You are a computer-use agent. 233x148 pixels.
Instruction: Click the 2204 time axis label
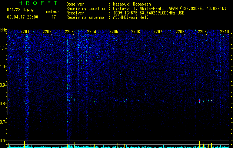[x=91, y=32]
